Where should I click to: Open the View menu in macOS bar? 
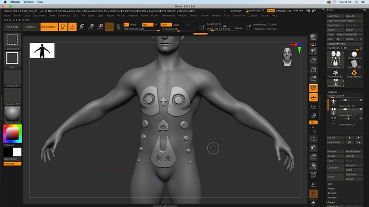tap(40, 2)
